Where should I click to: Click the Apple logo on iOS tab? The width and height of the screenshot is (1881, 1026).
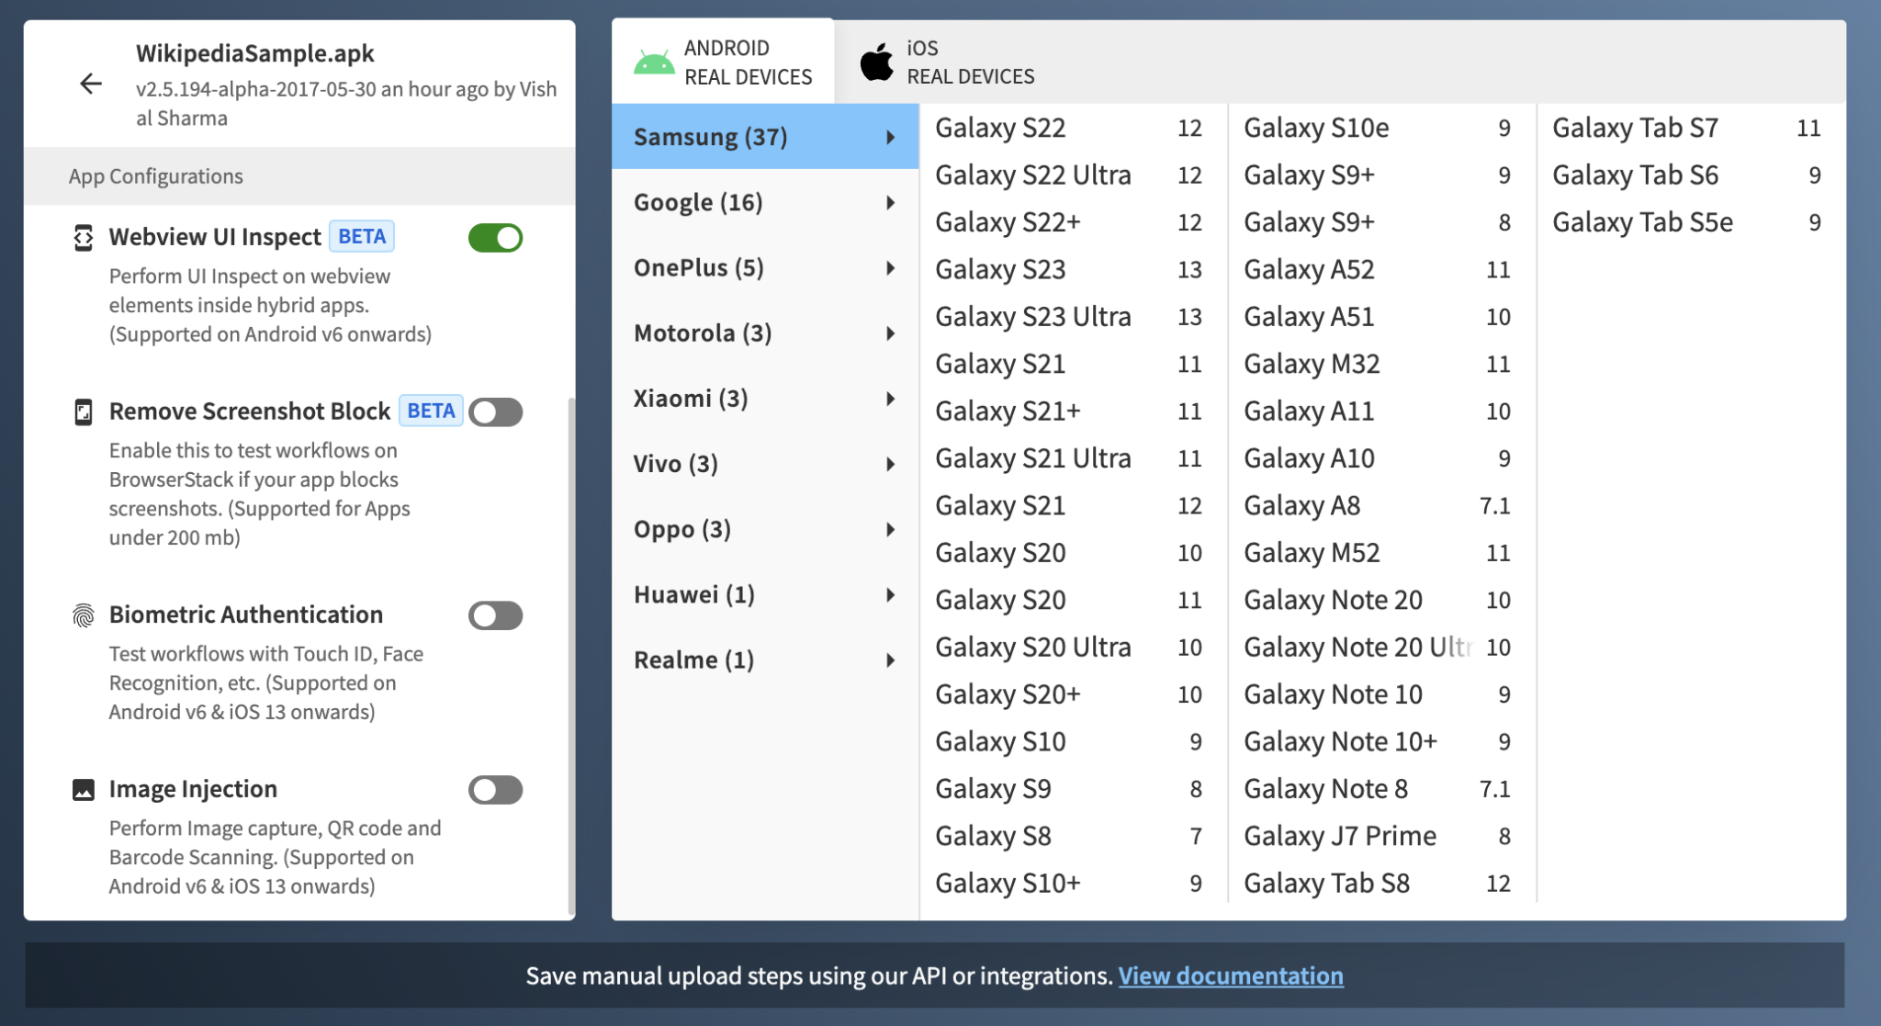click(x=876, y=61)
